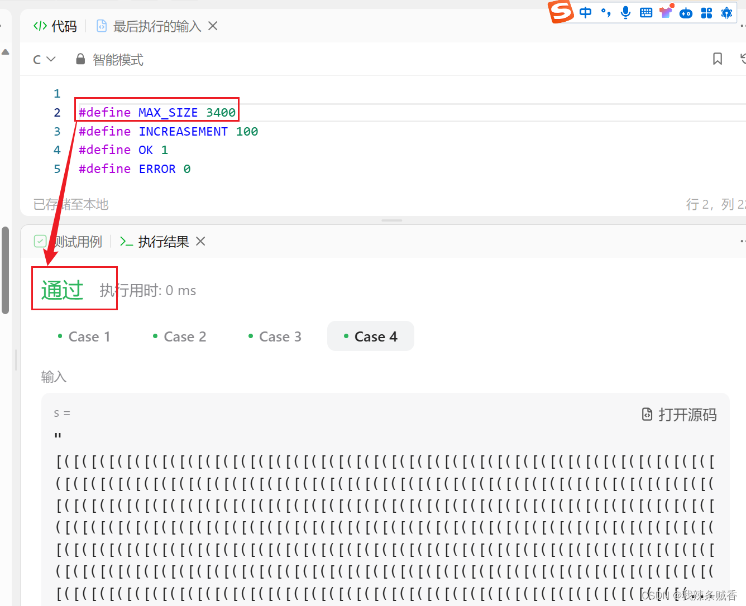Toggle the punctuation mode in Sogou toolbar
Image resolution: width=746 pixels, height=606 pixels.
click(606, 12)
